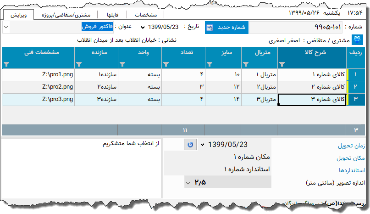370x214 pixels.
Task: Select cell Z:\pro2.png
Action: [x=38, y=87]
